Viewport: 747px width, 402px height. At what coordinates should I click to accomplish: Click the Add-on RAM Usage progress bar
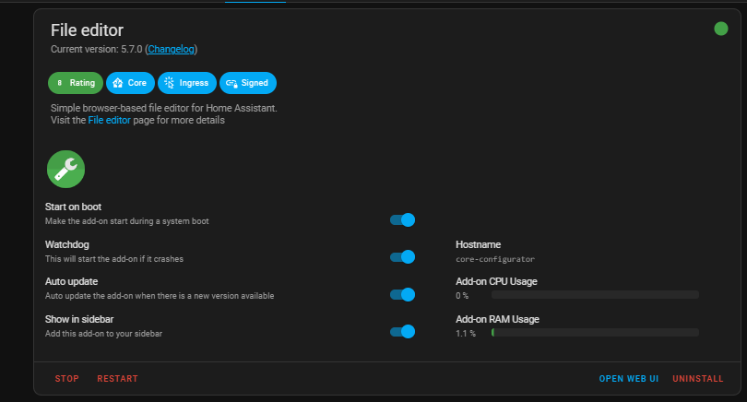(595, 333)
